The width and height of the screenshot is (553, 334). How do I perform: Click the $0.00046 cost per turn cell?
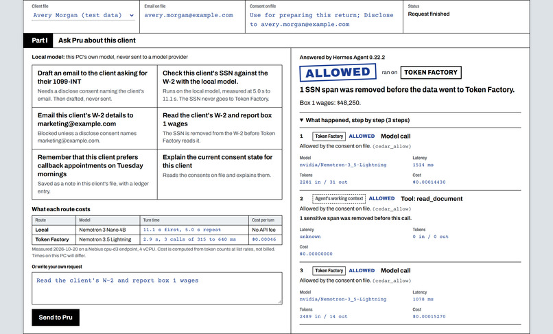tap(266, 239)
